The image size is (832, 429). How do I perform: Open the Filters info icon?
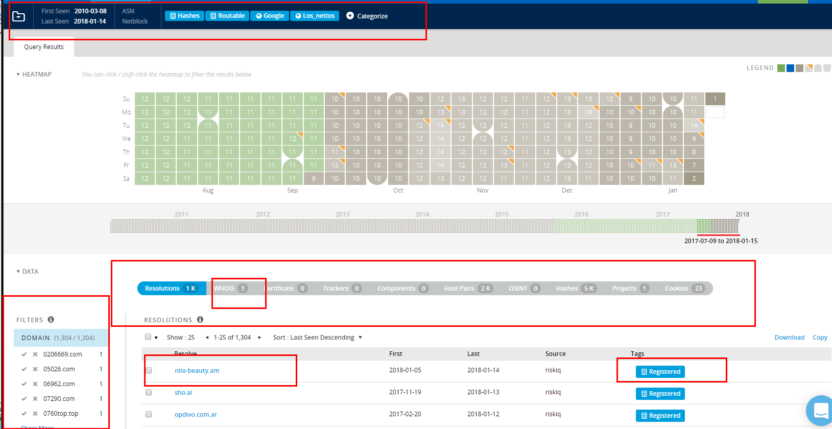(x=51, y=320)
